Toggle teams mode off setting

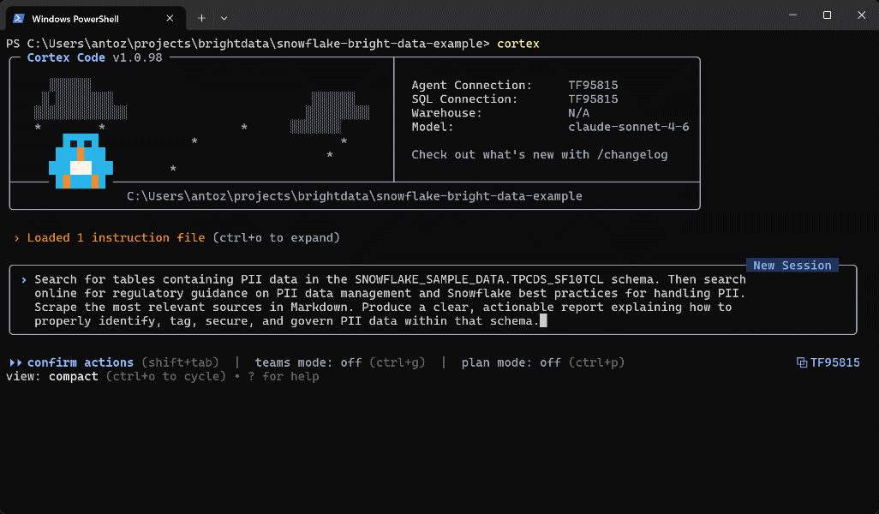click(x=308, y=362)
